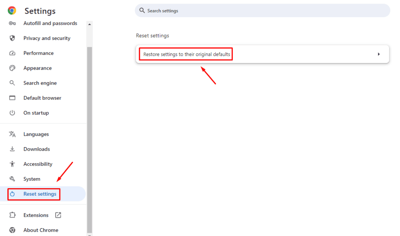Select Reset settings in the sidebar
This screenshot has height=236, width=400.
(x=43, y=194)
